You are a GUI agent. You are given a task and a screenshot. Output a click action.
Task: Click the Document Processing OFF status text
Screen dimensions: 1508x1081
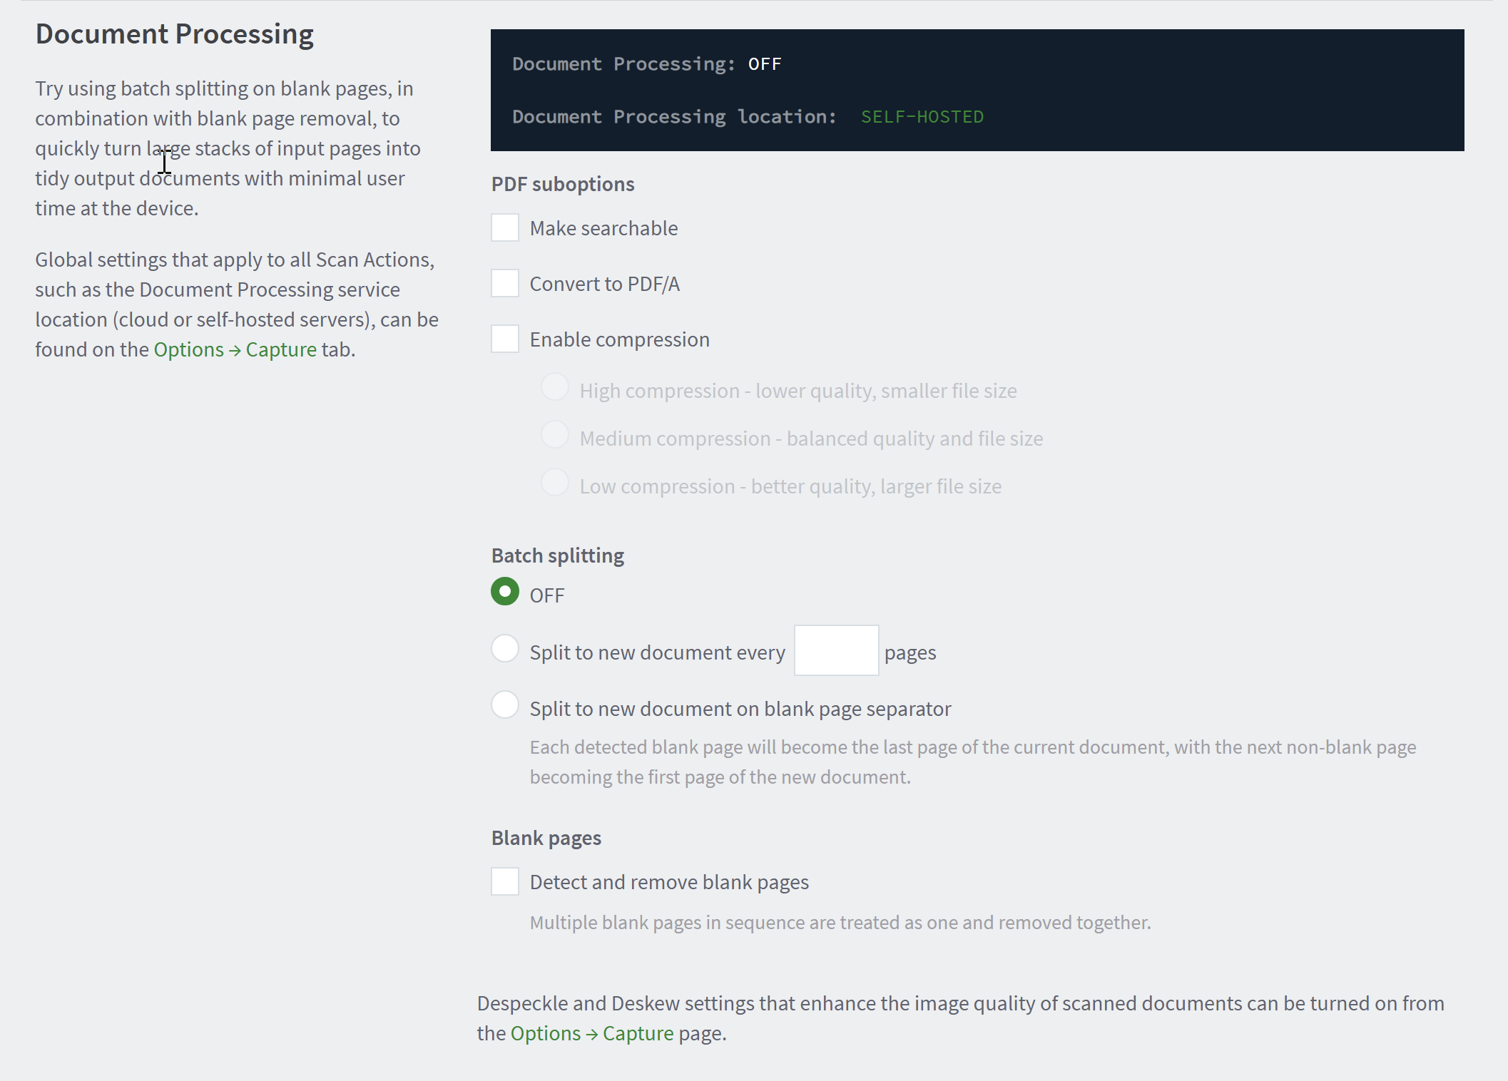(765, 64)
